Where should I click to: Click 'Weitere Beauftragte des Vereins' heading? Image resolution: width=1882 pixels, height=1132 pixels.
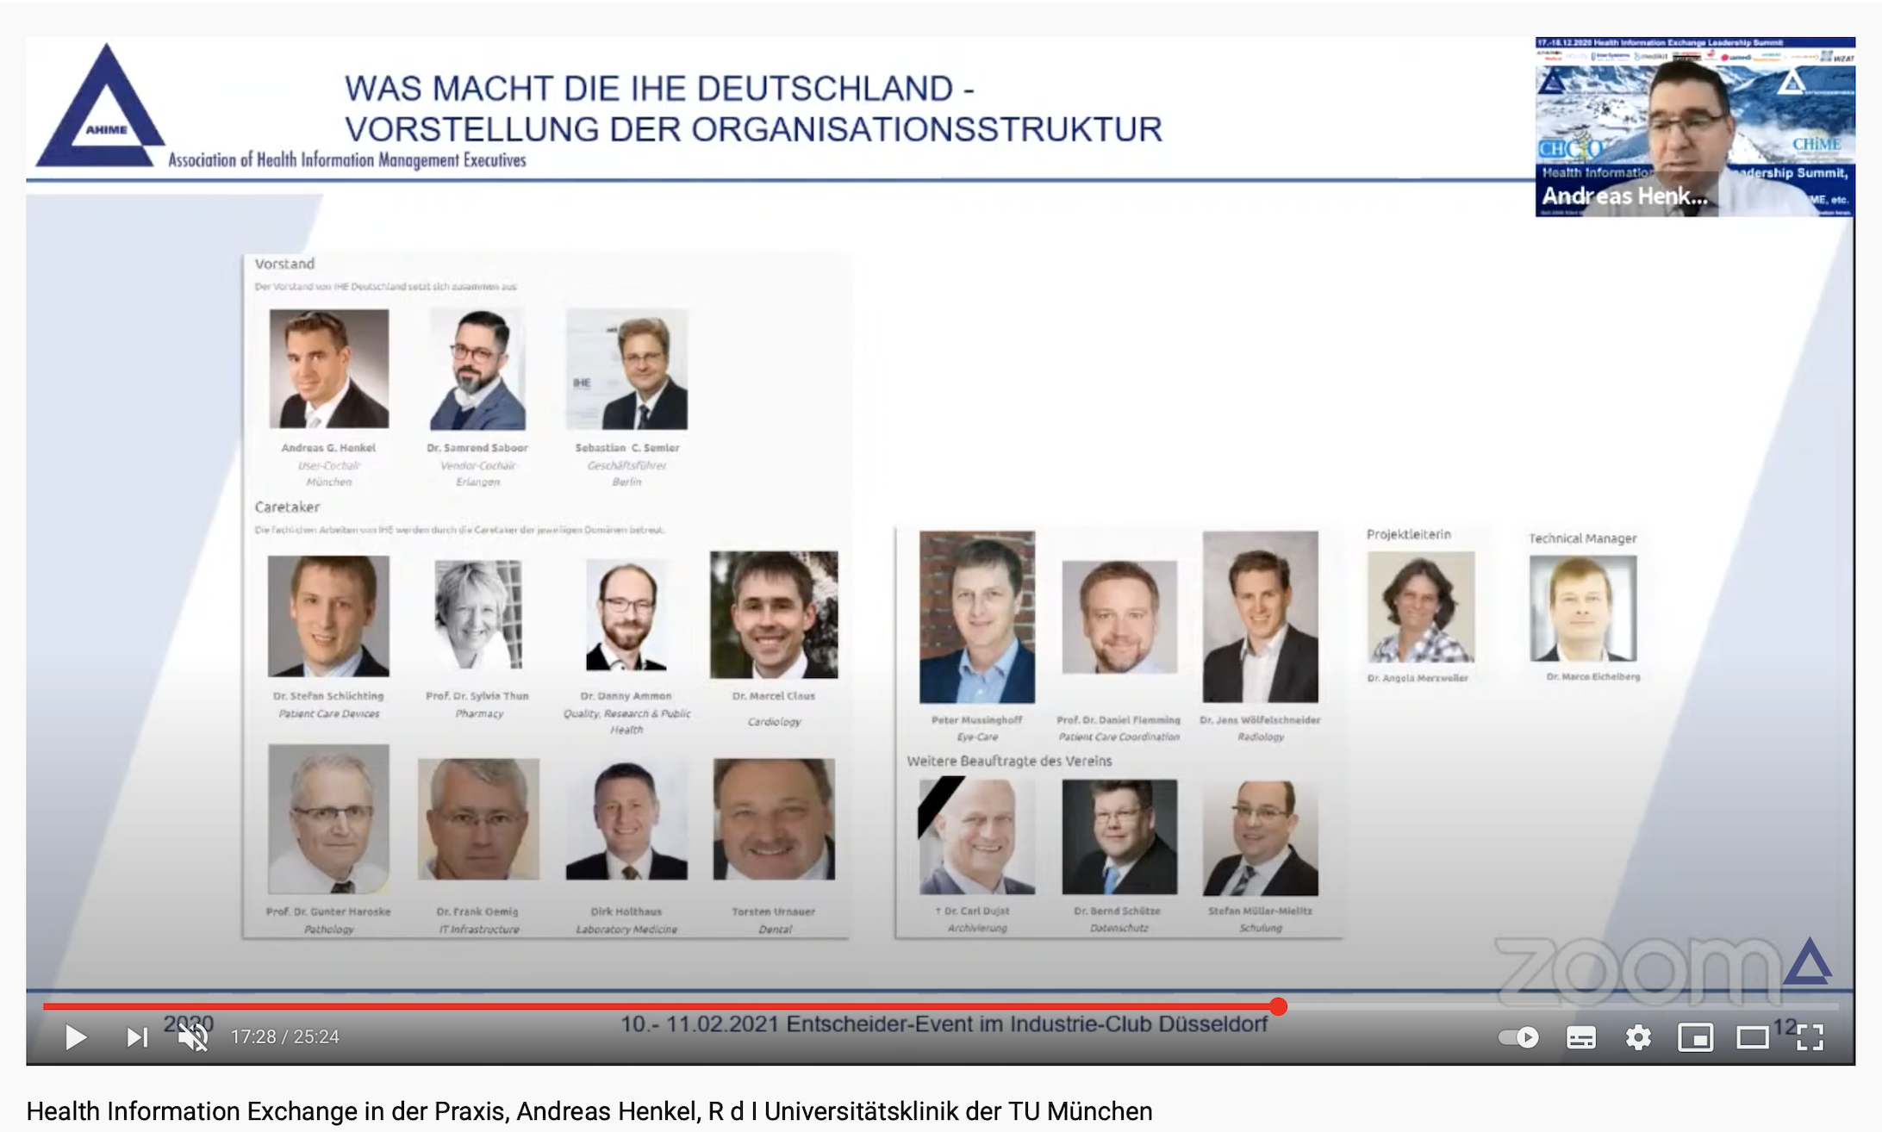click(1009, 761)
